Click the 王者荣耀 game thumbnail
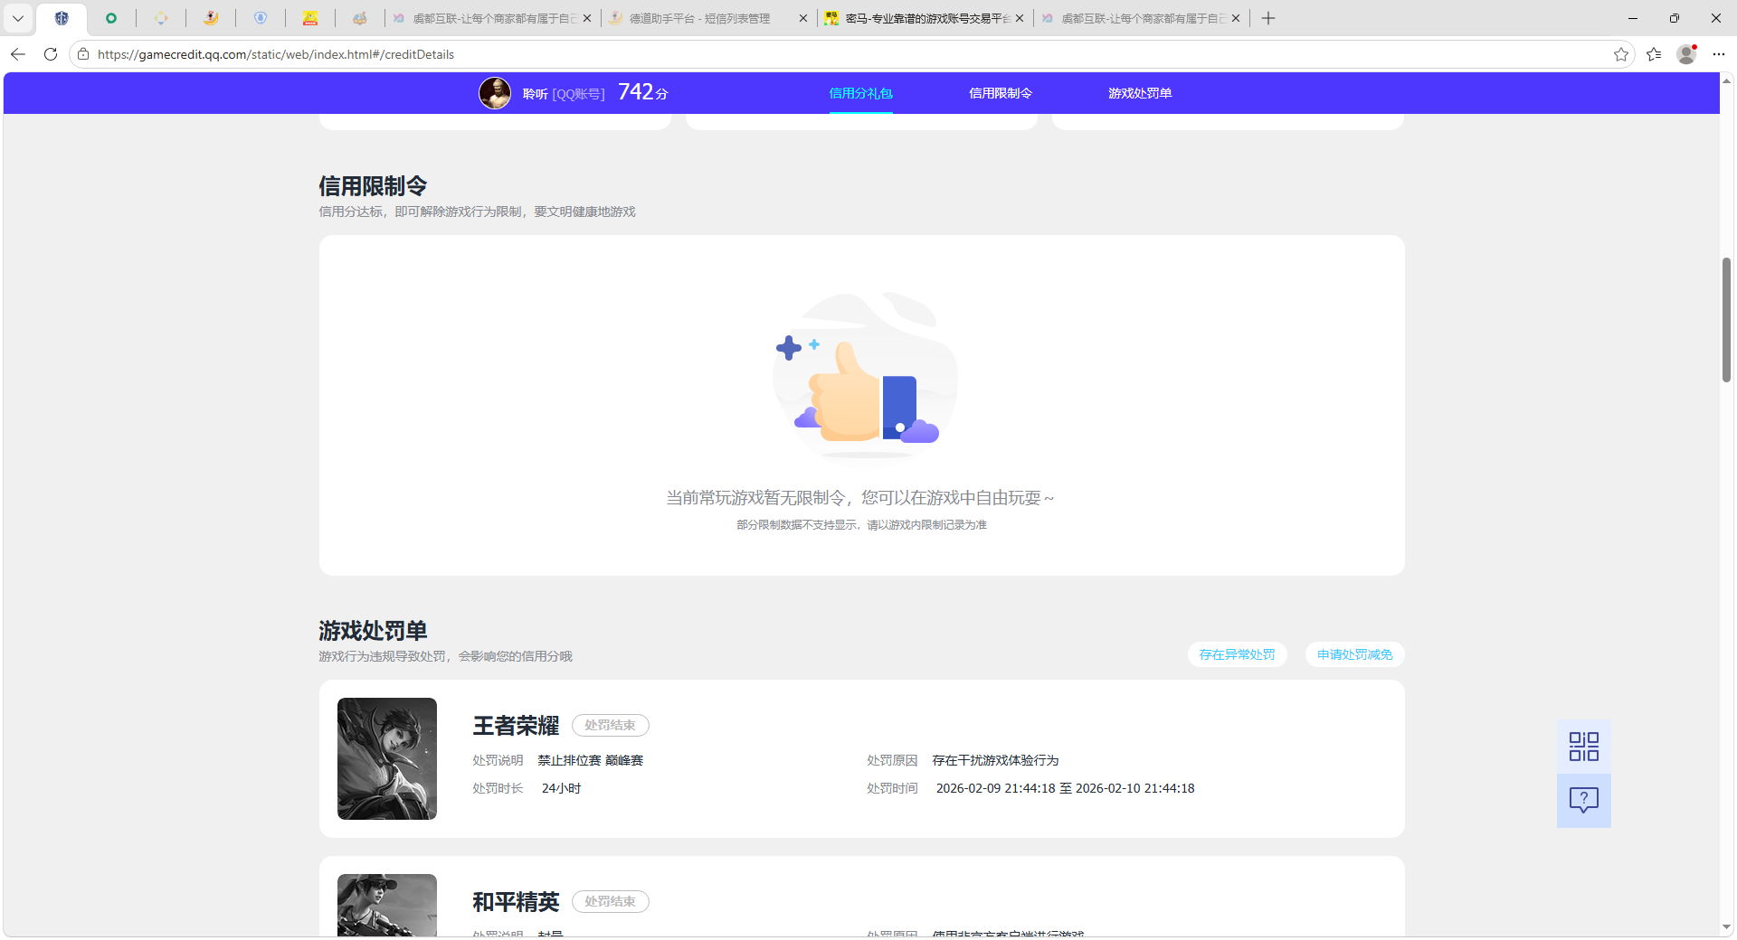 (x=387, y=758)
